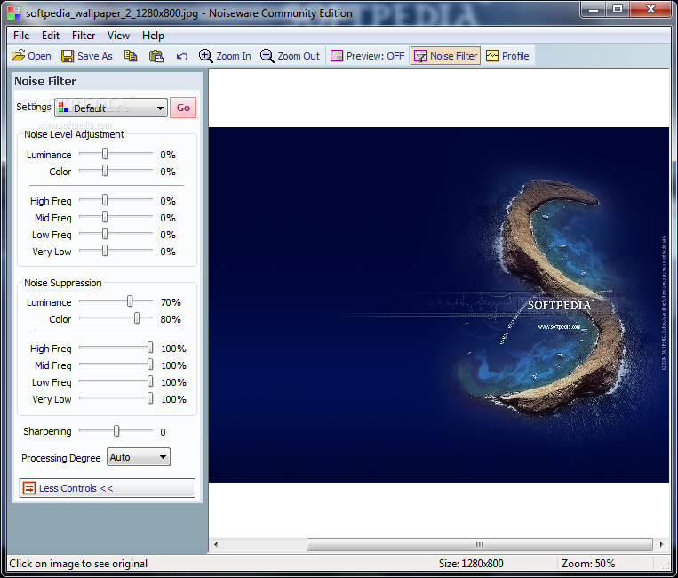Expand the Settings Default dropdown
The height and width of the screenshot is (578, 678).
[x=111, y=108]
